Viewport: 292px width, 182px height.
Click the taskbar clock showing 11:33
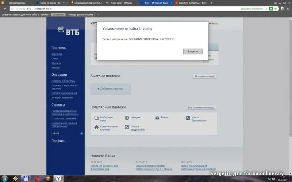coord(283,179)
